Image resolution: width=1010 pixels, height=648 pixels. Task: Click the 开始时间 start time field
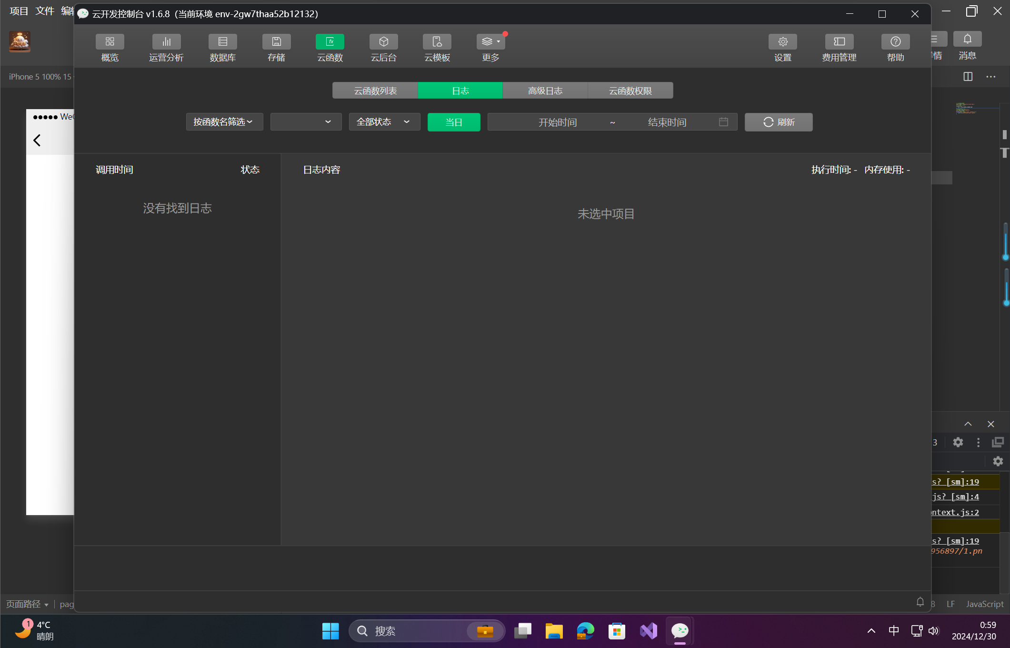click(x=557, y=122)
